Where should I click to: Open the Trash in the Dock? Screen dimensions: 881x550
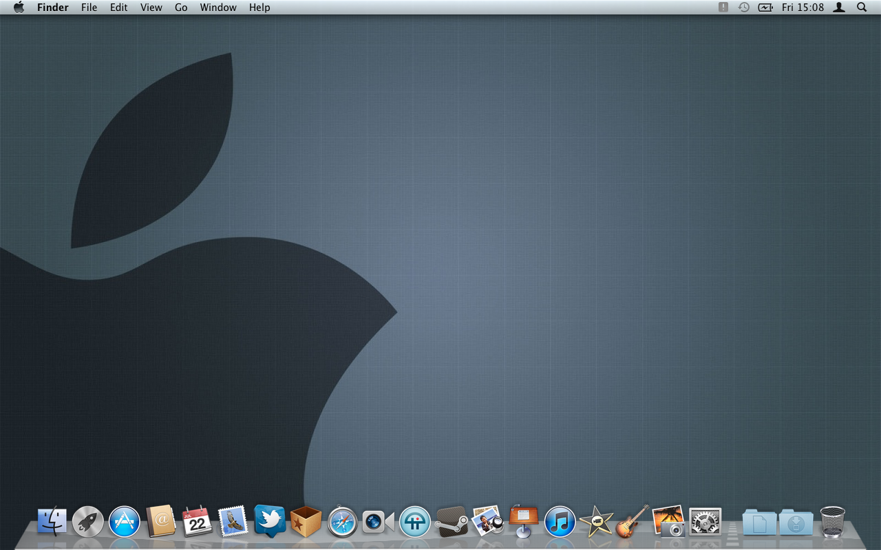click(x=832, y=522)
